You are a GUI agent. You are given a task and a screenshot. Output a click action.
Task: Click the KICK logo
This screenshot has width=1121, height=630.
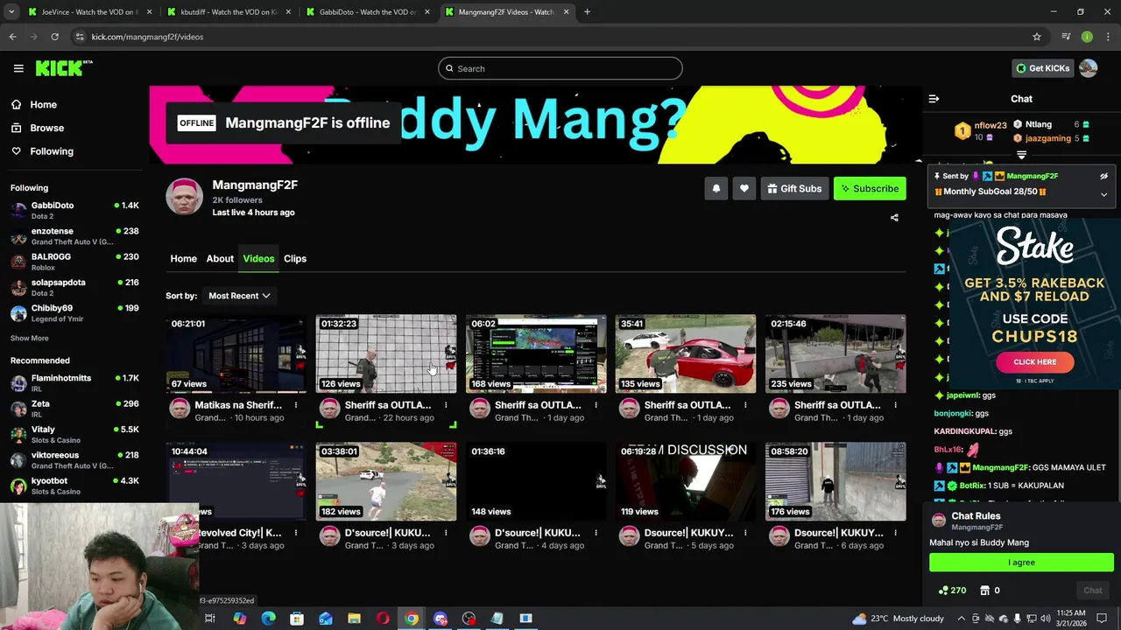coord(64,68)
